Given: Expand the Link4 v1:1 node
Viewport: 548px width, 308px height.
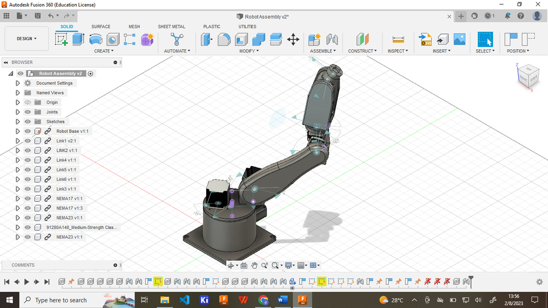Looking at the screenshot, I should (x=18, y=160).
